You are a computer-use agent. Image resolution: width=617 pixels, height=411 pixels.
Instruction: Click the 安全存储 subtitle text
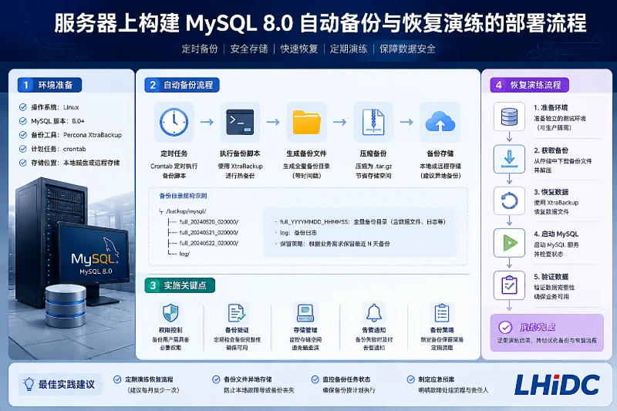pos(249,49)
